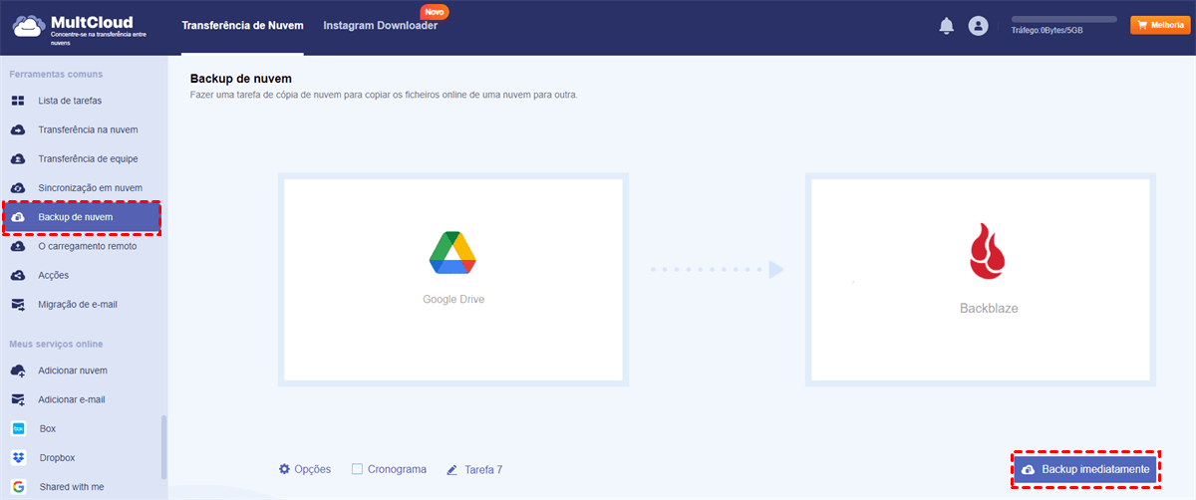Viewport: 1196px width, 500px height.
Task: Click the Opções gear icon
Action: click(x=284, y=469)
